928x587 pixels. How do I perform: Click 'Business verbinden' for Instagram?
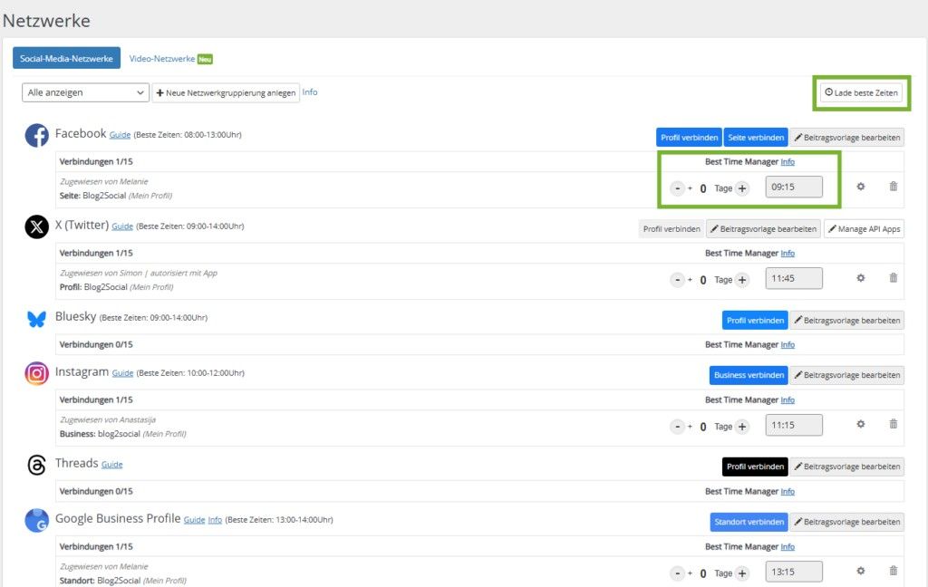748,375
